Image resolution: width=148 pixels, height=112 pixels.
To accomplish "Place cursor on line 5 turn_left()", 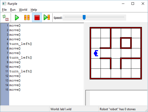I will coord(21,44).
